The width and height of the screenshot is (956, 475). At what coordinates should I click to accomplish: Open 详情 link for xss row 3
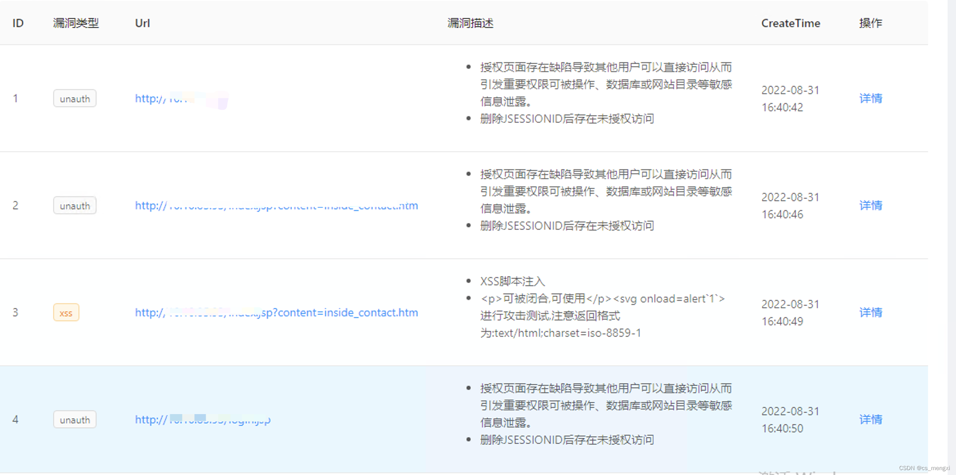pyautogui.click(x=871, y=313)
